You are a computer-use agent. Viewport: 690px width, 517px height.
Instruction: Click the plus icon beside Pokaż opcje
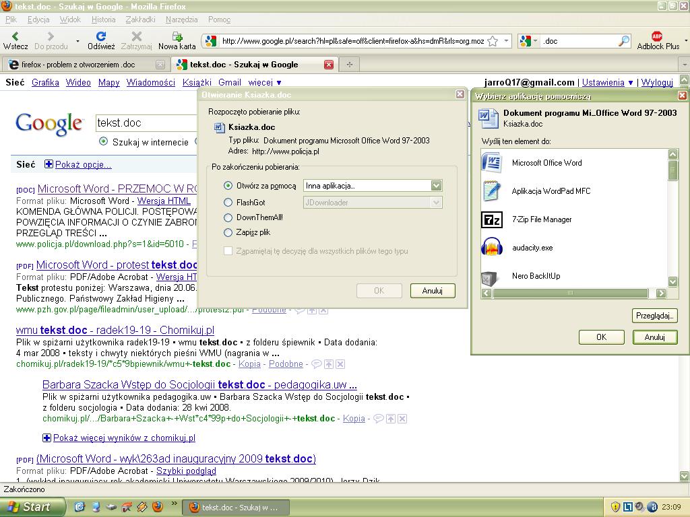pos(49,164)
